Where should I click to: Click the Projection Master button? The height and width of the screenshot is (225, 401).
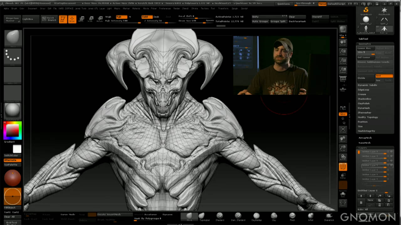click(x=13, y=19)
